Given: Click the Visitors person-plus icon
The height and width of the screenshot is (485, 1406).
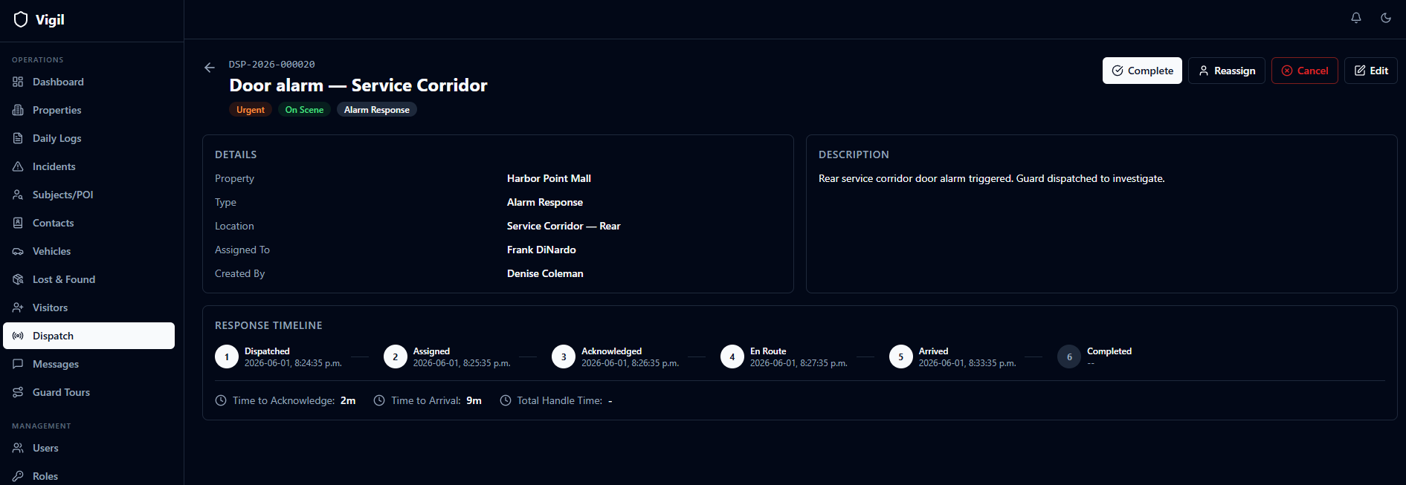Looking at the screenshot, I should (18, 307).
